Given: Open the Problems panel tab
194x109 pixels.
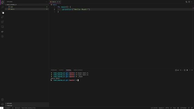Looking at the screenshot, I should pos(54,70).
